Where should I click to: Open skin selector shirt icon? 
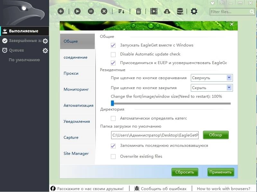(x=213, y=3)
